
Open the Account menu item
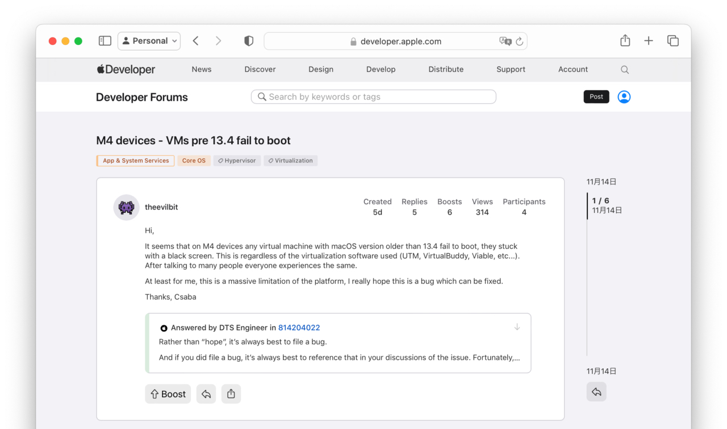pos(573,69)
